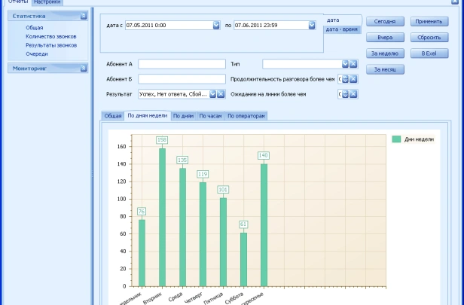Expand the Тип dropdown list
This screenshot has height=305, width=464.
pyautogui.click(x=345, y=64)
